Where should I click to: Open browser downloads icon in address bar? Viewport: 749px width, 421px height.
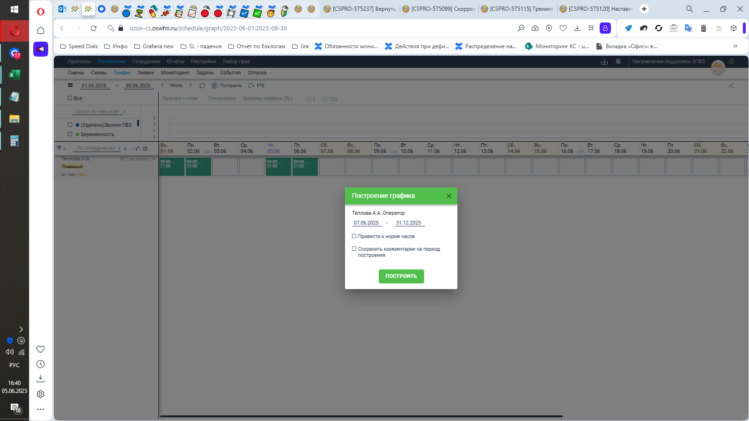pos(577,28)
